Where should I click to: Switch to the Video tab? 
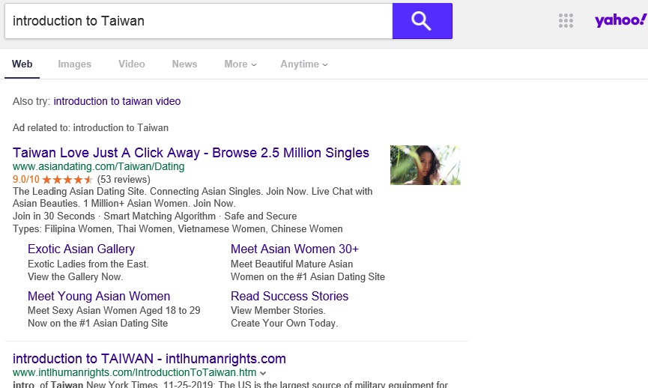[131, 64]
